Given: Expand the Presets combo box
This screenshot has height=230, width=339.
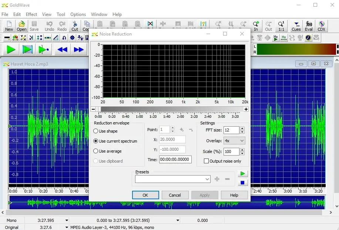Looking at the screenshot, I should pos(207,179).
